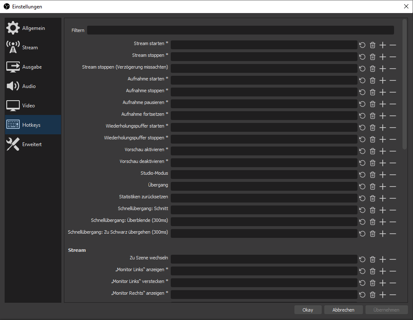413x320 pixels.
Task: Confirm settings with the Okay button
Action: coord(307,310)
